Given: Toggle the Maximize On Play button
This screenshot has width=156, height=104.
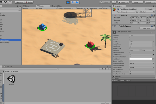Looking at the screenshot, I should pos(83,8).
